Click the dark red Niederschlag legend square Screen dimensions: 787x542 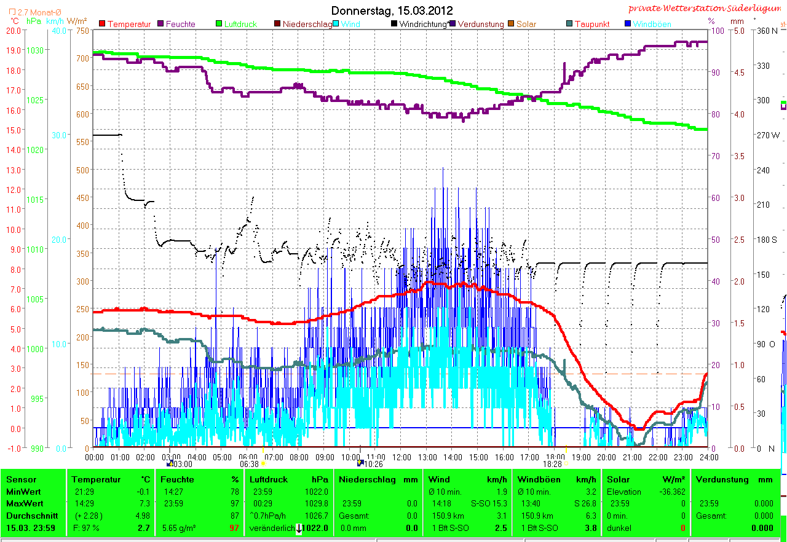coord(277,24)
